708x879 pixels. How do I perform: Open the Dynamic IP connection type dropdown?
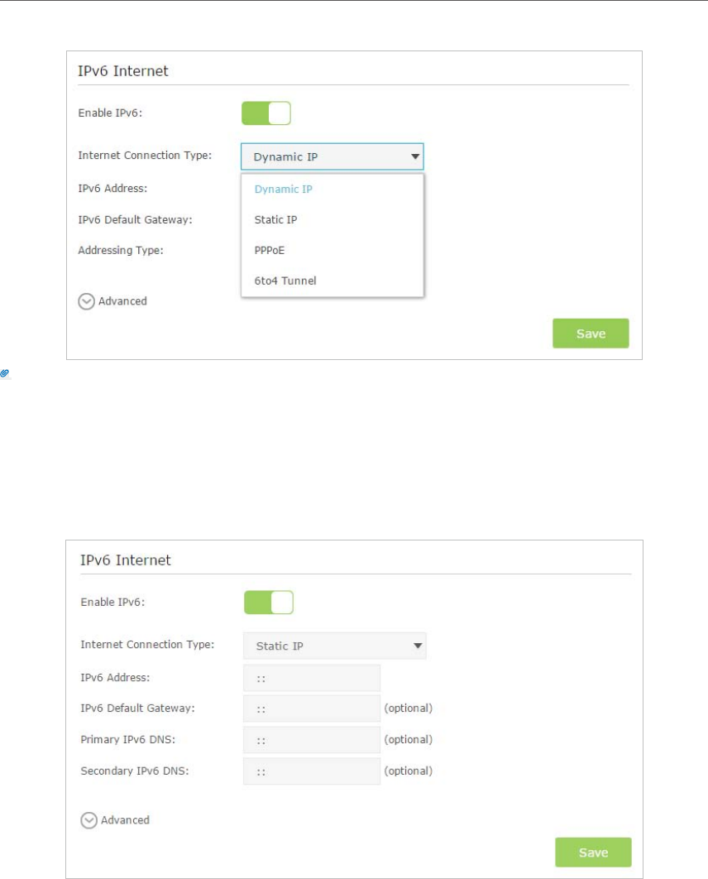click(x=332, y=156)
